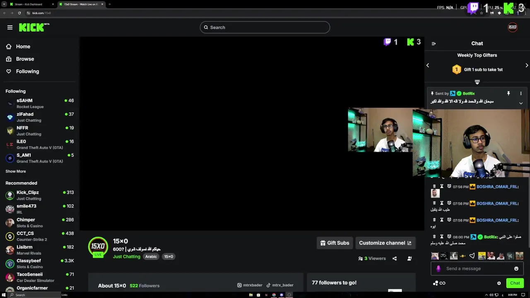Click the 15X0 live channel avatar
The image size is (530, 298).
98,247
